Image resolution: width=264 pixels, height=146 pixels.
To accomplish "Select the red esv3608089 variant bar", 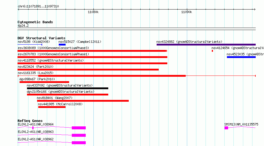I will point(92,51).
